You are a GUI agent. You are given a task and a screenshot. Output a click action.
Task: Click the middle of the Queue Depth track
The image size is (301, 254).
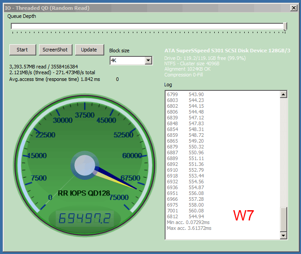click(148, 26)
